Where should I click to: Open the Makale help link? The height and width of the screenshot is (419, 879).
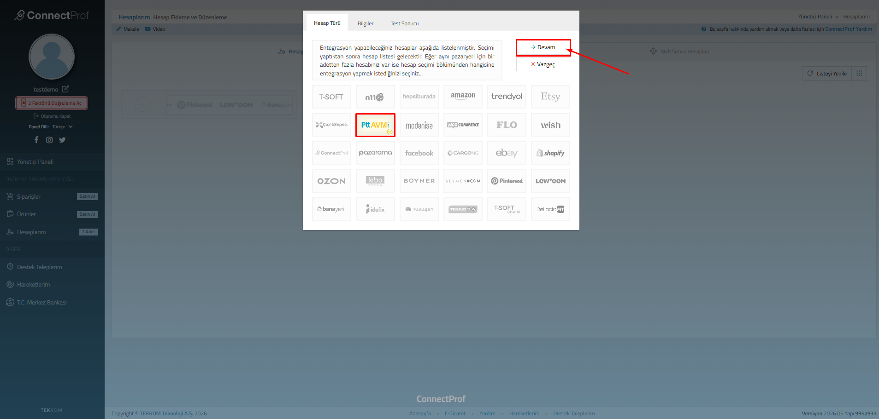(x=128, y=29)
